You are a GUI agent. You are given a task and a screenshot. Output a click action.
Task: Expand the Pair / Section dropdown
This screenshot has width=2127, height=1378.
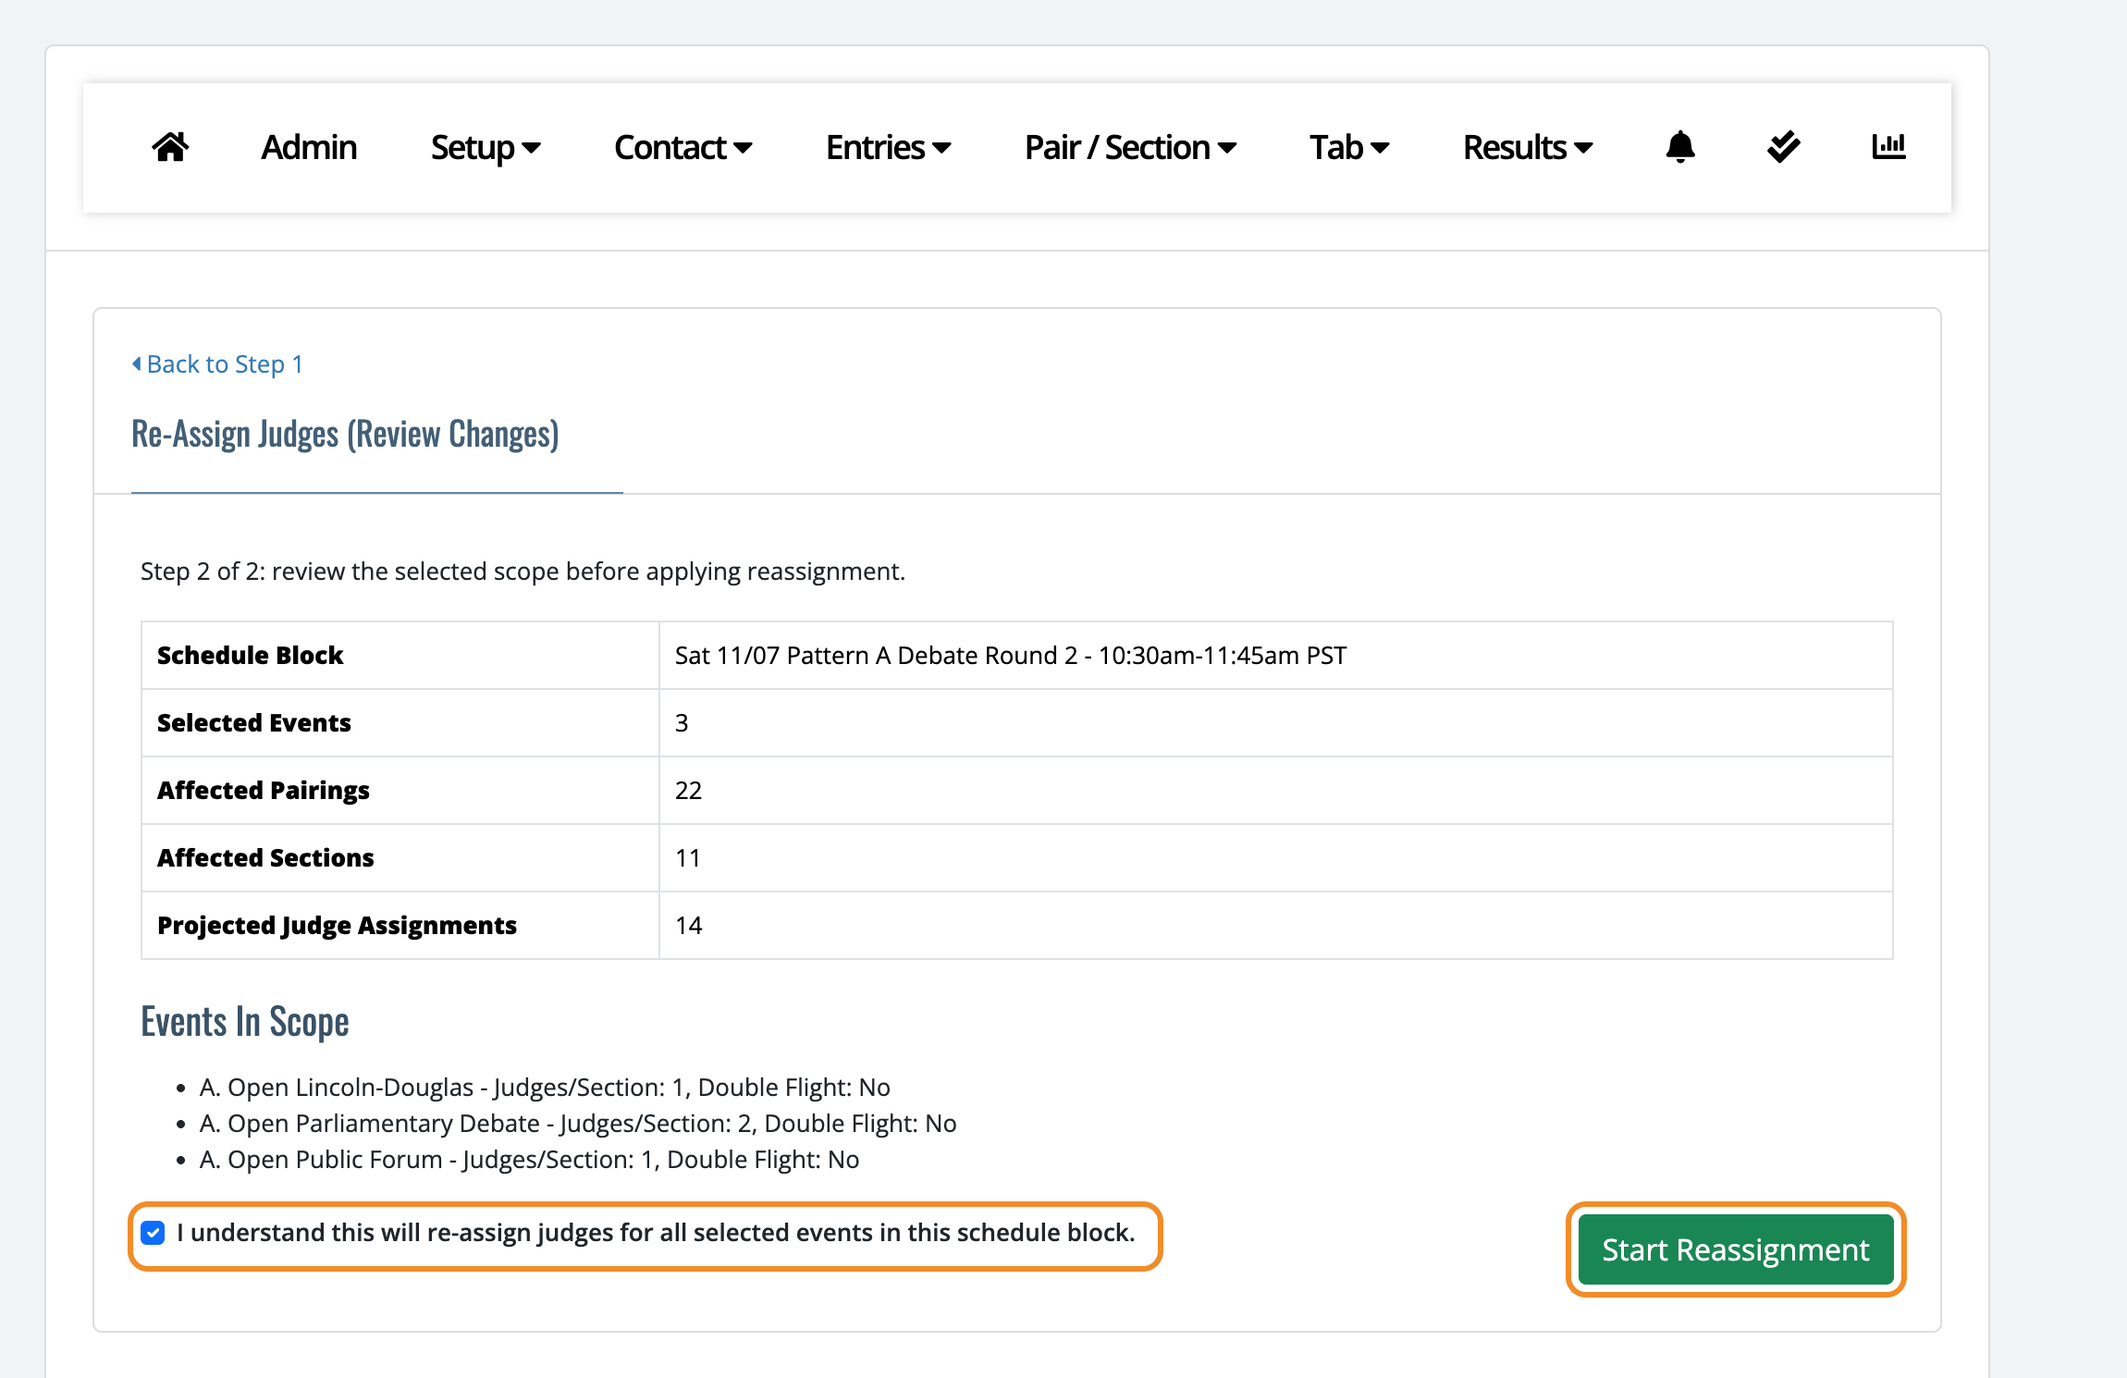point(1130,148)
